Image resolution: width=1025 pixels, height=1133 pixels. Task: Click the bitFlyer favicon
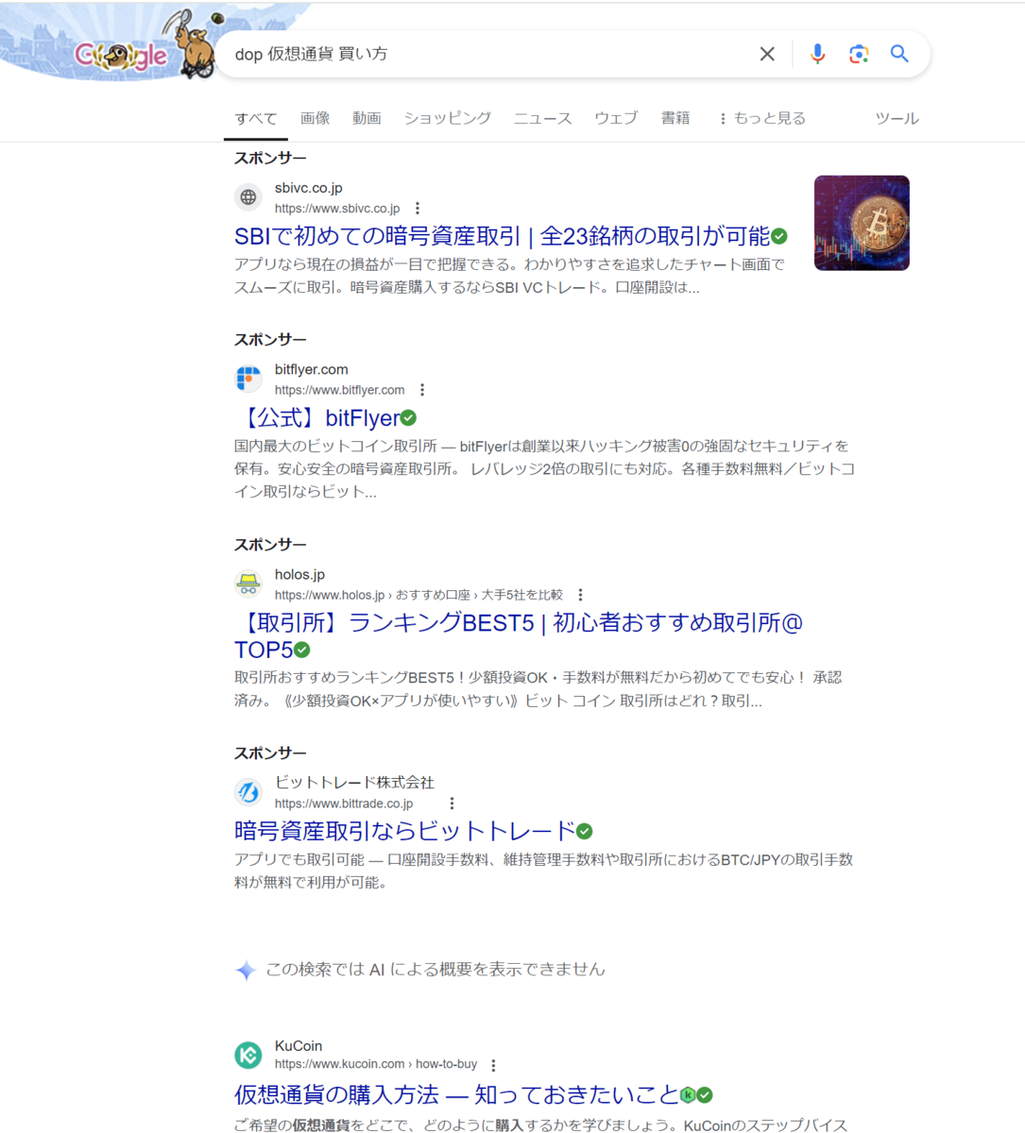(x=248, y=379)
